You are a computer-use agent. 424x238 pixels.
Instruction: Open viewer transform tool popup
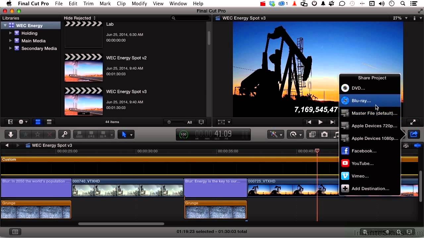pyautogui.click(x=224, y=122)
